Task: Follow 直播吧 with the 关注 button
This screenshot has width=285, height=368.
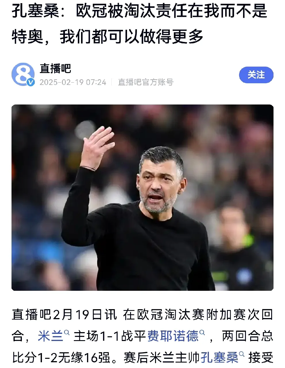Action: 256,75
